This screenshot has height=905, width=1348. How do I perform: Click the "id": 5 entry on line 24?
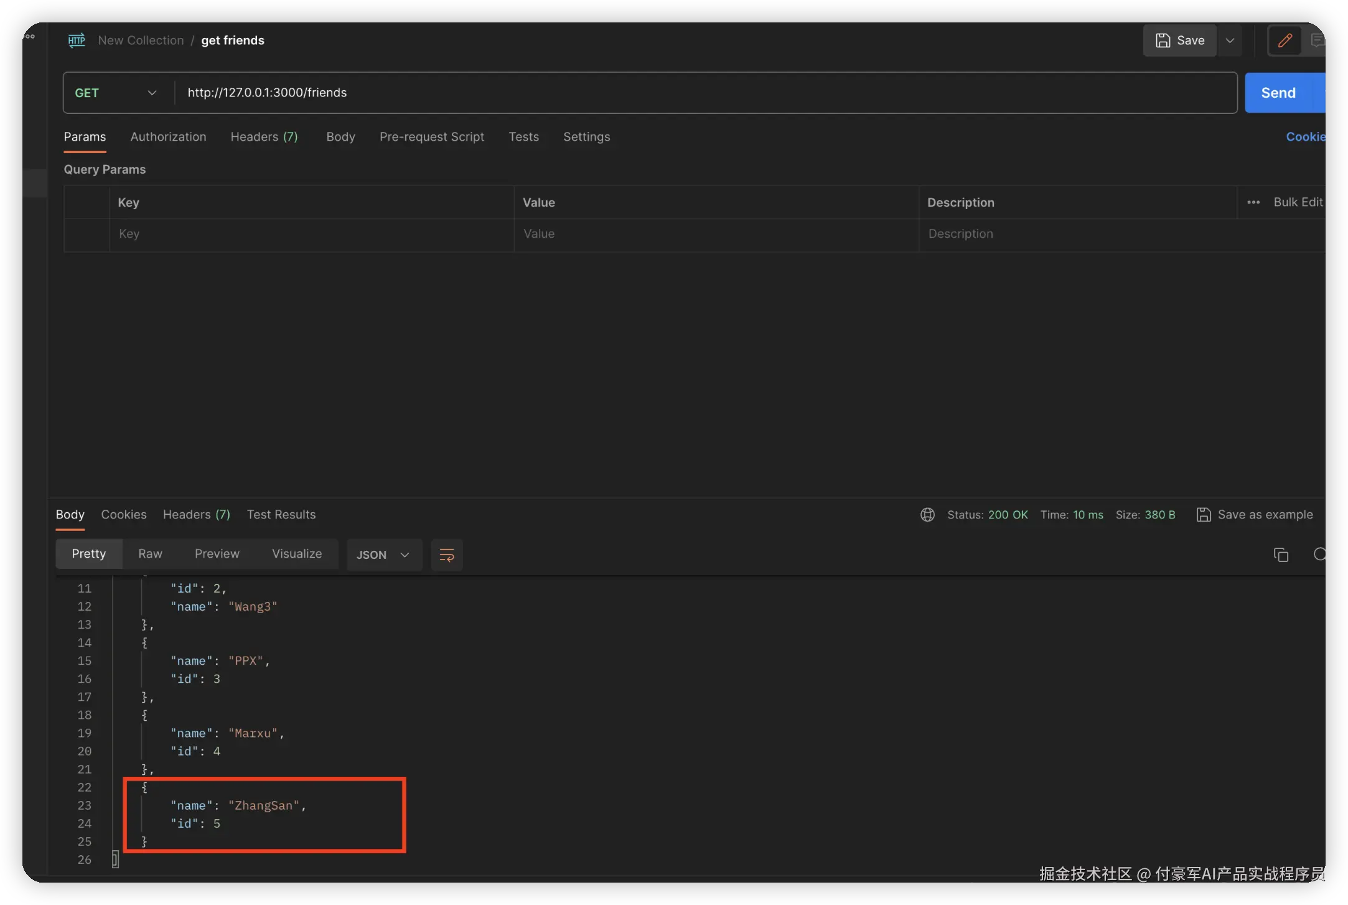click(195, 824)
